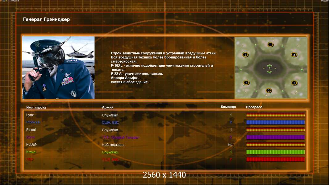Click the 'Генерал Грэйнджер' title
Screen dimensions: 329x185
[46, 19]
